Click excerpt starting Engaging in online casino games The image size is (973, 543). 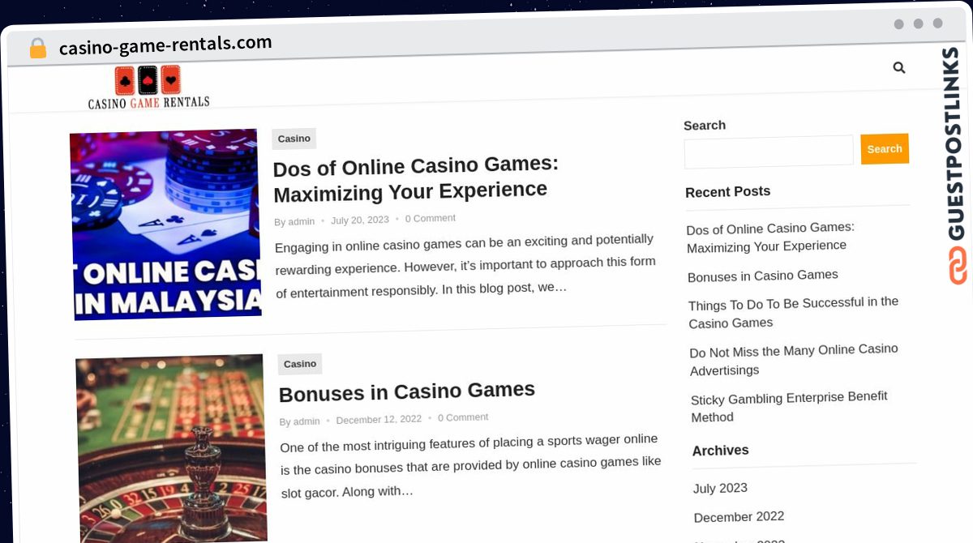click(x=465, y=265)
